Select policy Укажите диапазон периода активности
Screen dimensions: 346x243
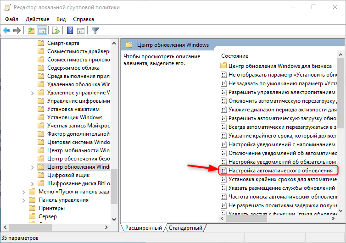(279, 110)
